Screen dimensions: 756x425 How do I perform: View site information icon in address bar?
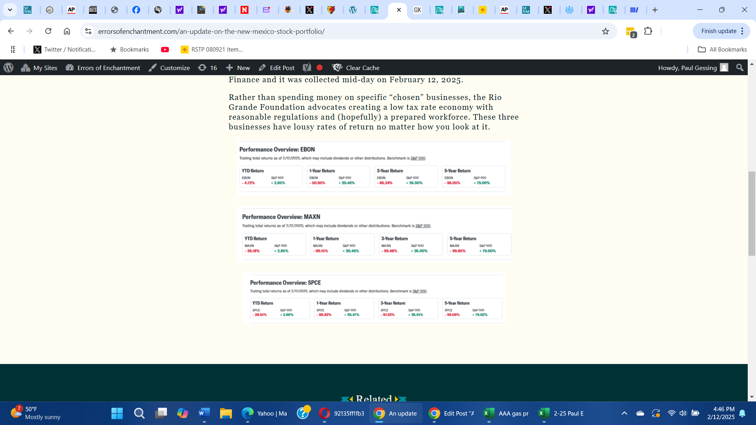pyautogui.click(x=89, y=31)
